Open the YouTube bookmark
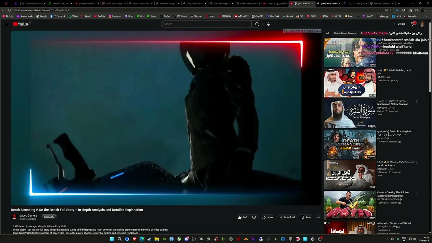Viewport: 432px width, 243px height. (100, 16)
